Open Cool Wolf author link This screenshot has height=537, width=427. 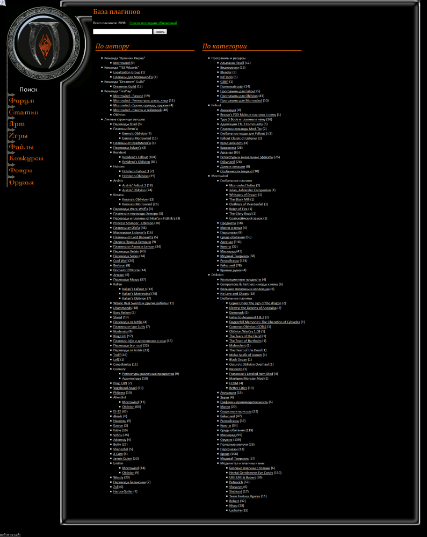coord(120,260)
